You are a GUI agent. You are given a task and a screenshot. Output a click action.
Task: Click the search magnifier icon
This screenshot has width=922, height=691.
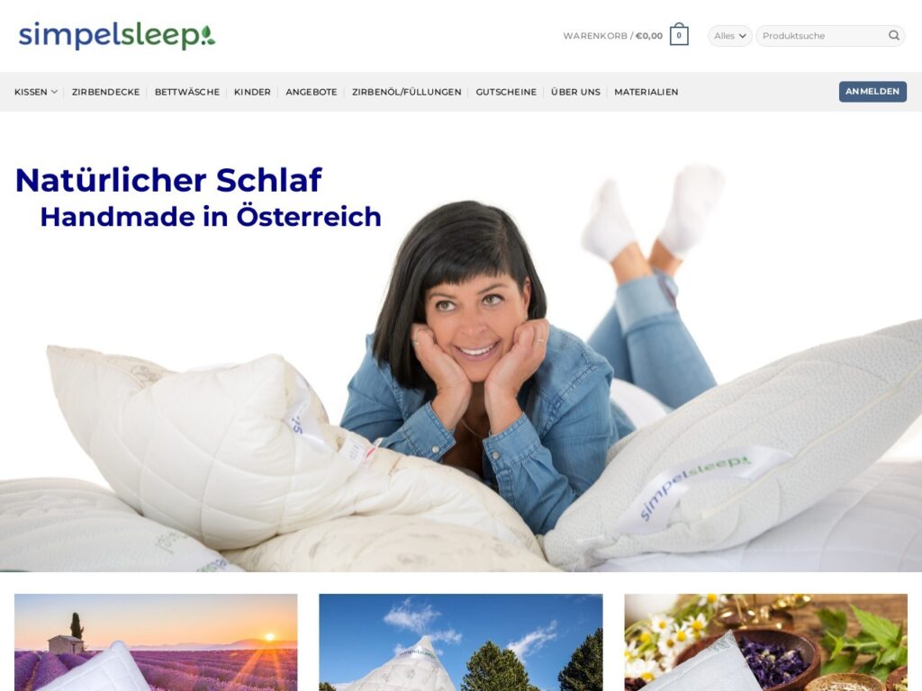coord(894,35)
